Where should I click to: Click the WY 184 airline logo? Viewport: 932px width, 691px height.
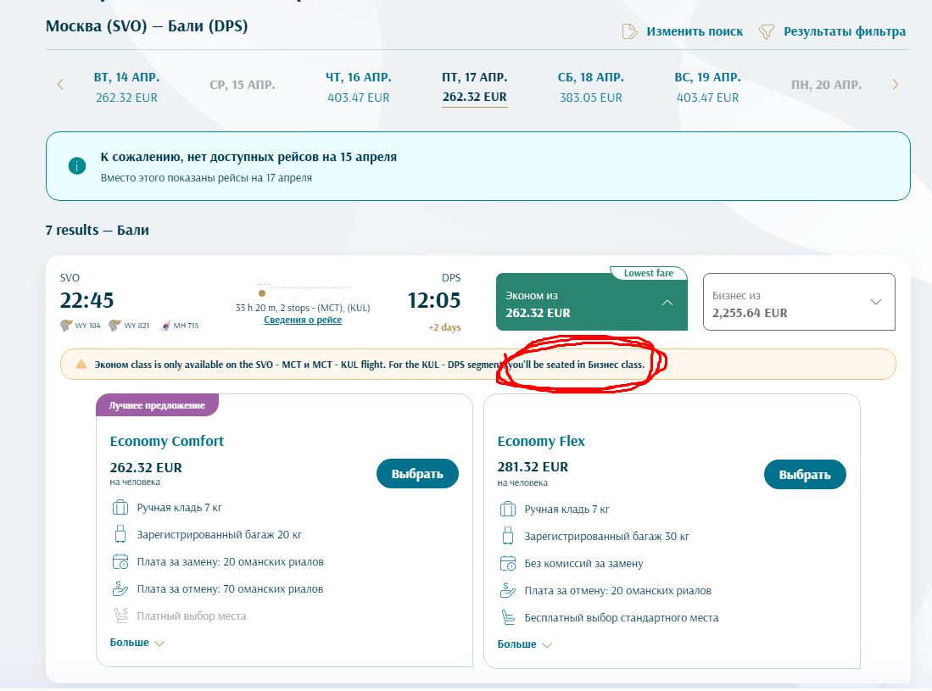tap(66, 325)
